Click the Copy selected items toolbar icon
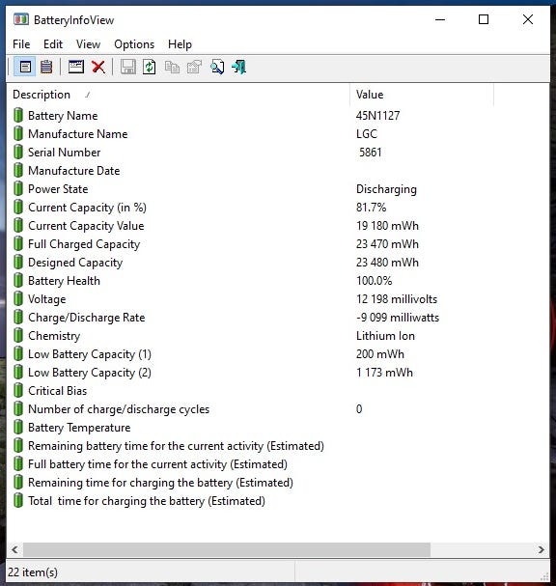 pos(172,67)
